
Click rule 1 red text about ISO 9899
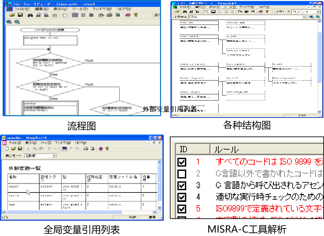pyautogui.click(x=269, y=162)
